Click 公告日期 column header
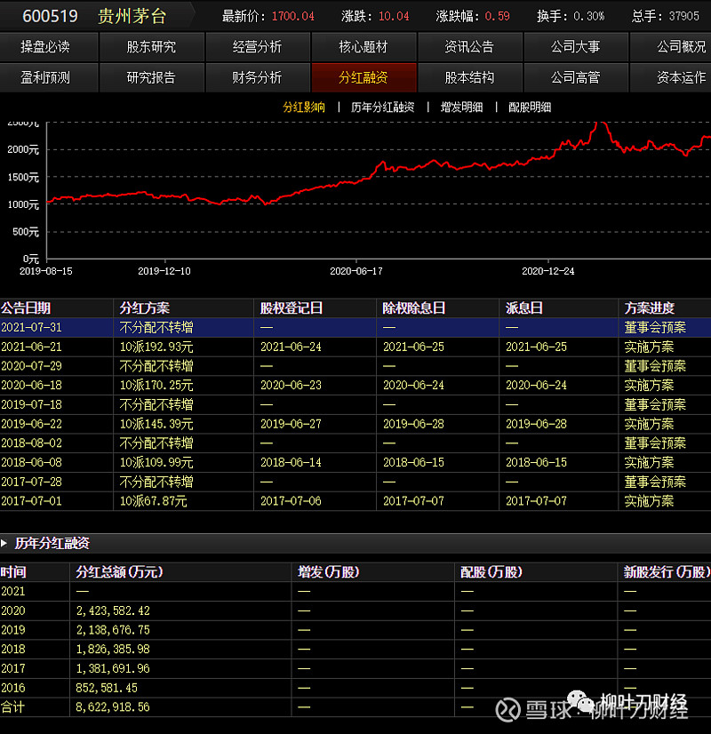This screenshot has height=734, width=711. click(26, 308)
